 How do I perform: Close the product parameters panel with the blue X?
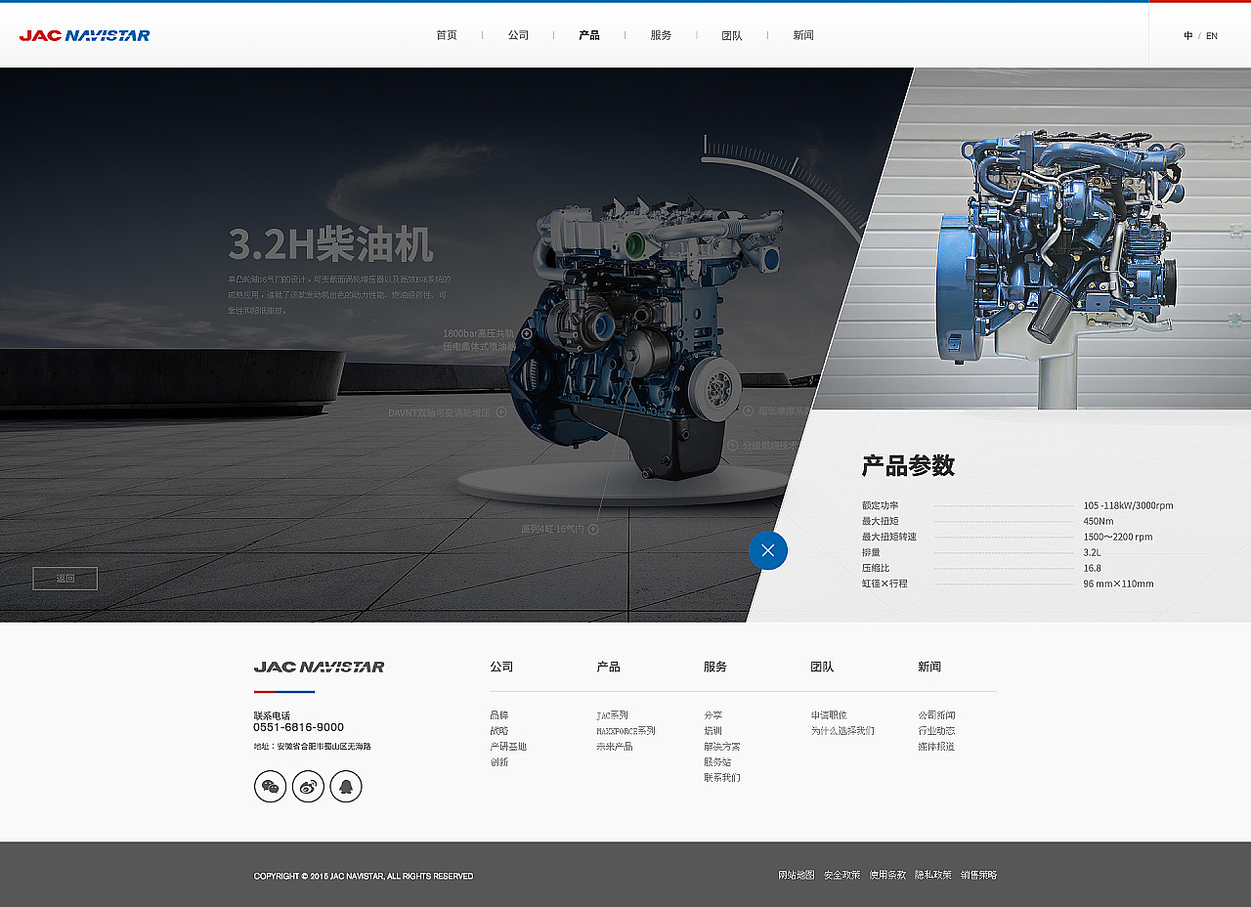pos(768,550)
